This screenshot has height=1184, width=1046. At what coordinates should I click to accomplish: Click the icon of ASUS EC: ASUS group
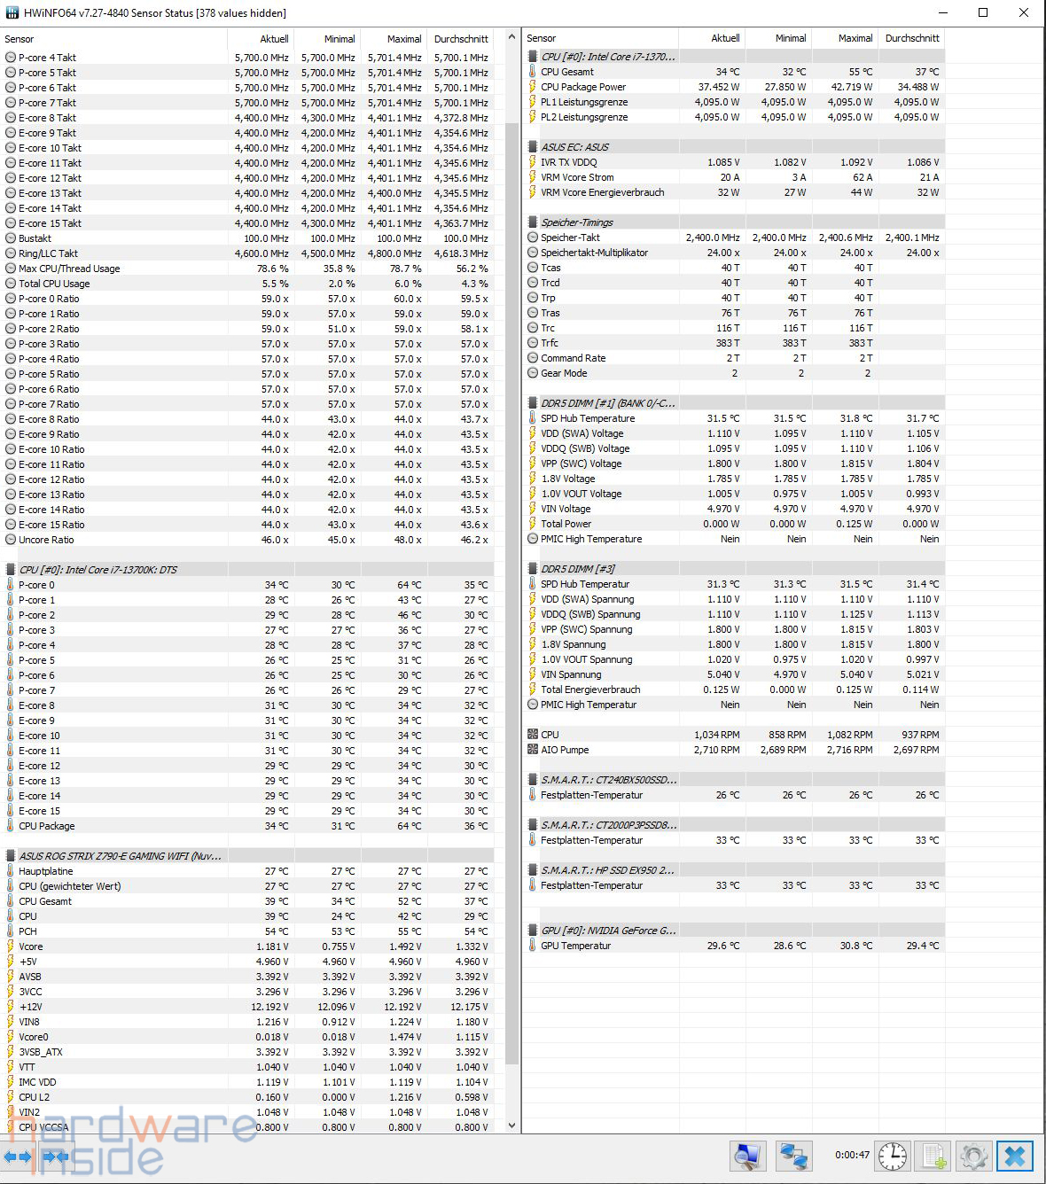click(x=533, y=147)
